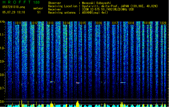This screenshot has height=107, width=169.
Task: Click the 1.1 frequency axis label
Action: click(2, 35)
